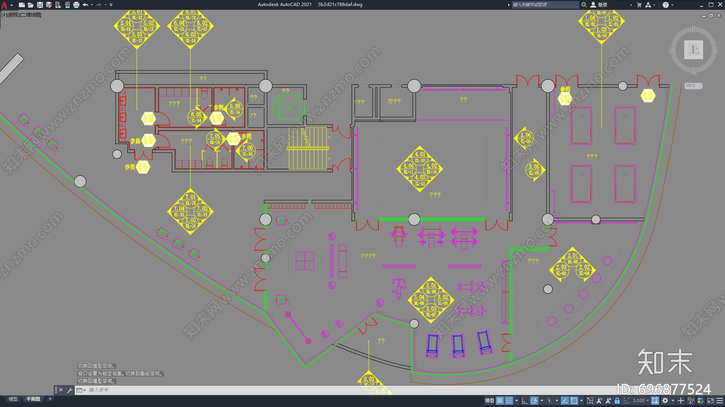Image resolution: width=725 pixels, height=407 pixels.
Task: Toggle drawing grid display
Action: point(500,401)
